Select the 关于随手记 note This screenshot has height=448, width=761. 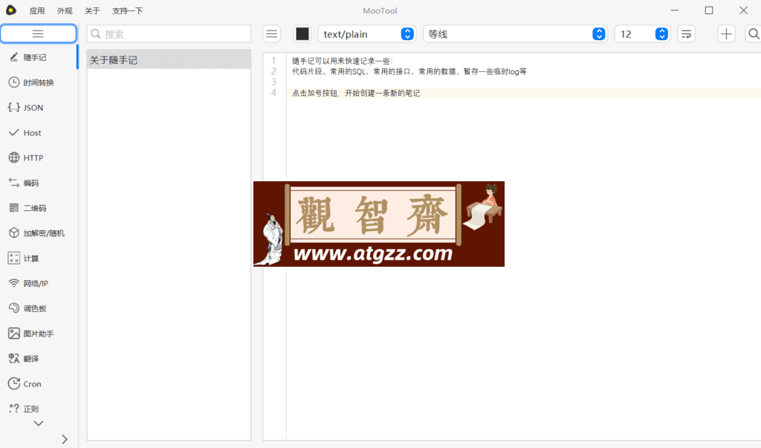[169, 59]
